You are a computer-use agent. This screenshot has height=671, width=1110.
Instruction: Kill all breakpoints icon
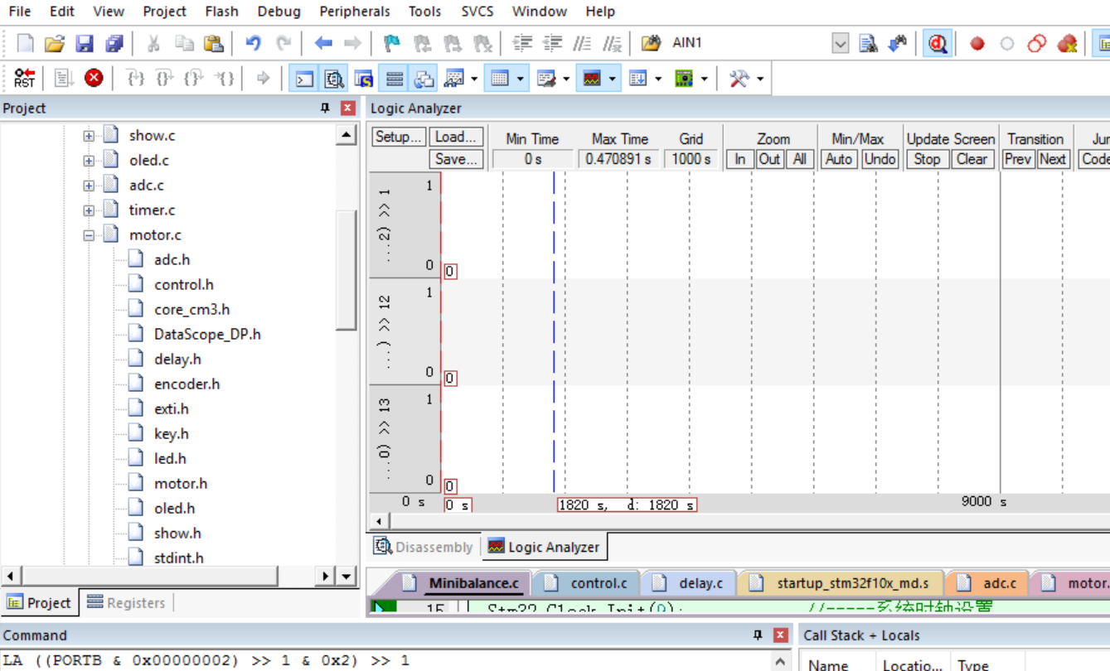pyautogui.click(x=1067, y=43)
